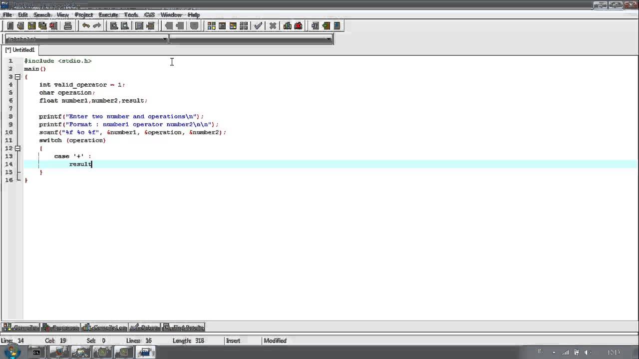Save the current file via toolbar
This screenshot has height=359, width=639.
pos(31,26)
